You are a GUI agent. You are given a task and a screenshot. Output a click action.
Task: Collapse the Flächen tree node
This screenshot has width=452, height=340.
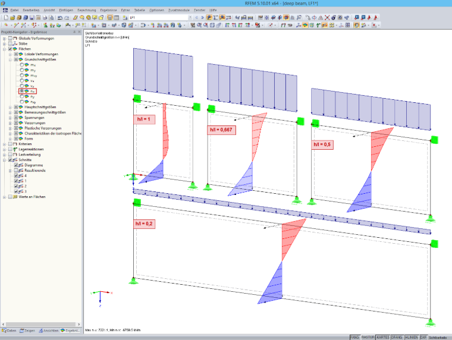tap(4, 49)
